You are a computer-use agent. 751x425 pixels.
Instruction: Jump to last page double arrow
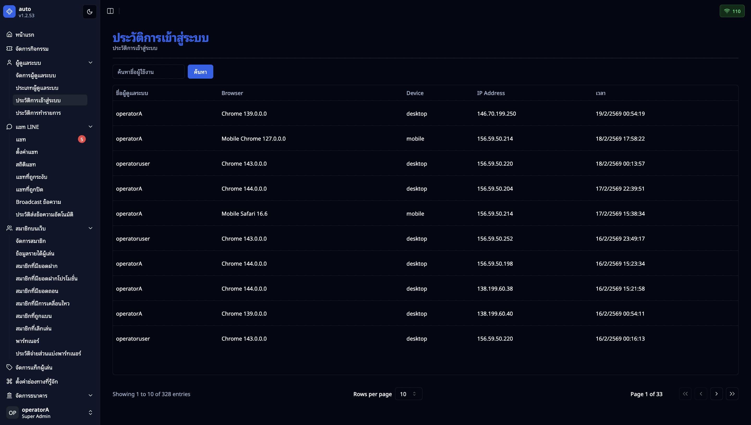coord(732,394)
